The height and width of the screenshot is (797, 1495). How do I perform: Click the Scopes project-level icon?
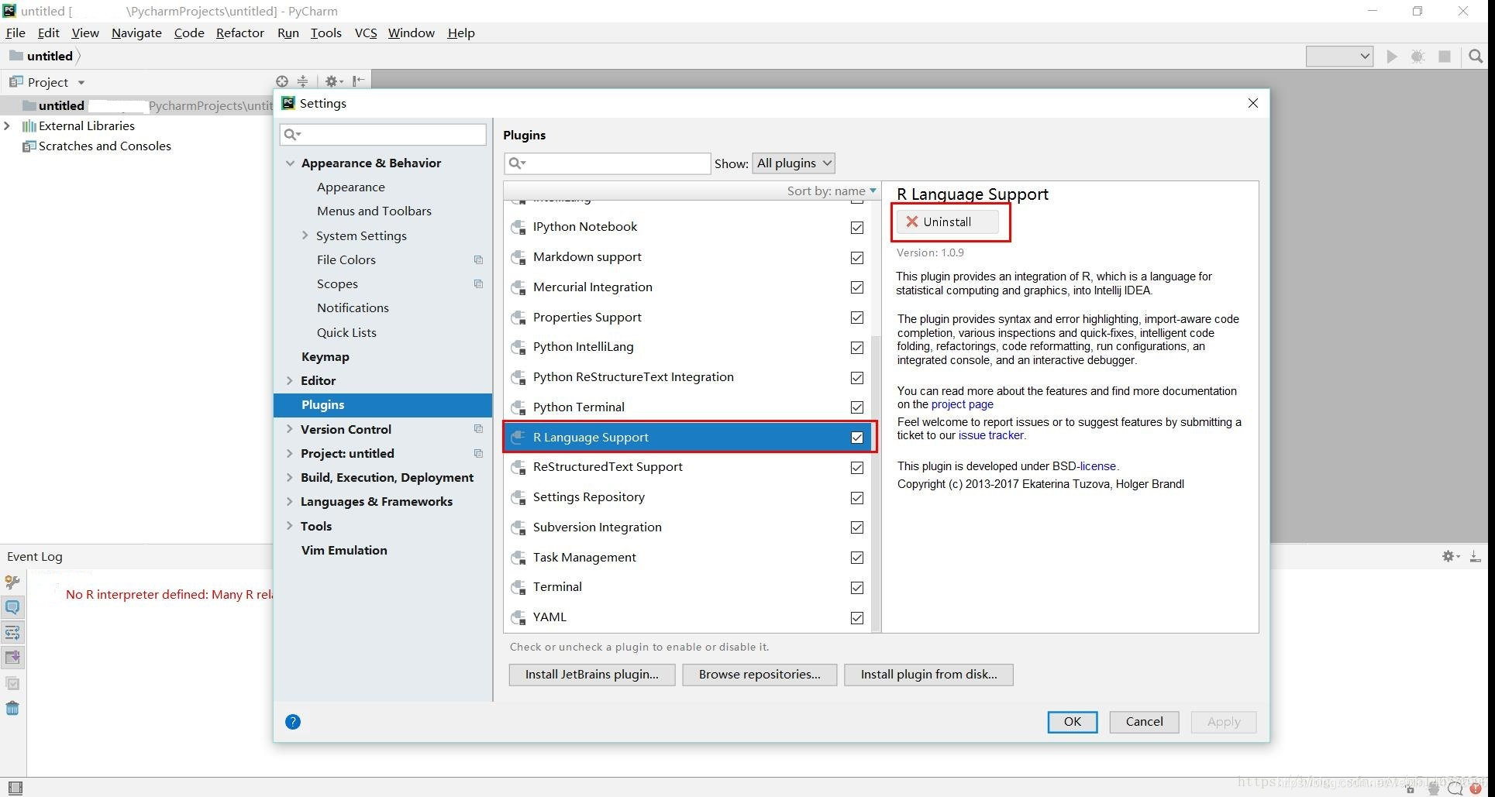[478, 284]
